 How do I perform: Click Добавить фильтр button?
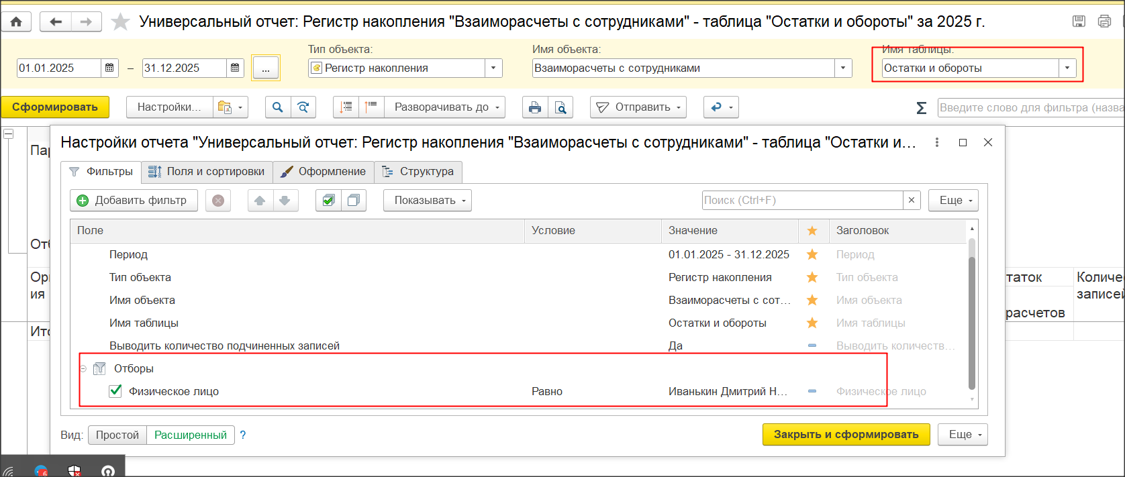[x=134, y=201]
